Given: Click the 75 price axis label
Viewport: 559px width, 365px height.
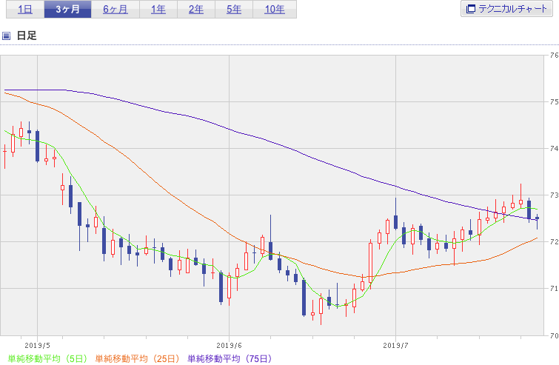Looking at the screenshot, I should (554, 102).
